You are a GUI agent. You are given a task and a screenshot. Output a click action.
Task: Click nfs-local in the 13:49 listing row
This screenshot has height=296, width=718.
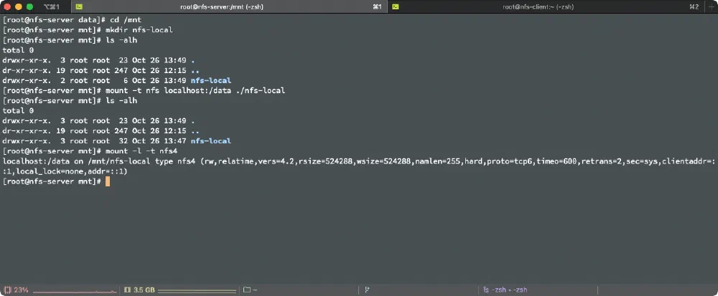click(210, 80)
